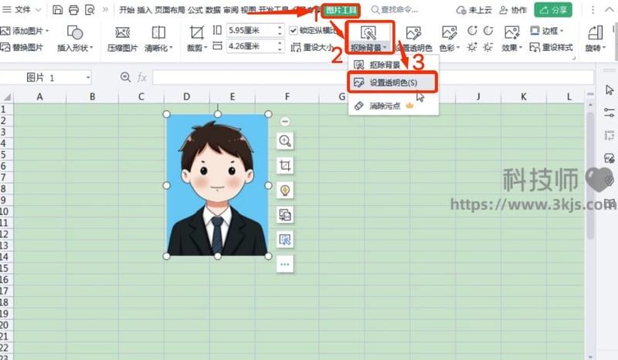Select the 图片工具 tab
This screenshot has height=360, width=618.
341,10
